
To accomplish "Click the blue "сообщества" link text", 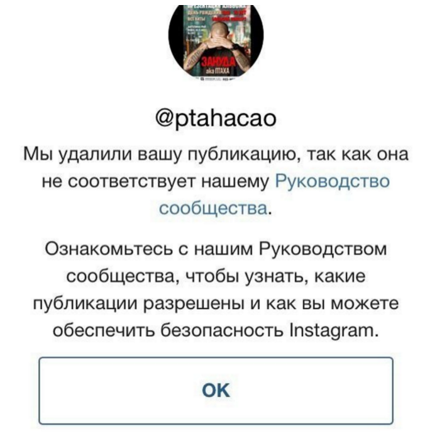I will [x=214, y=209].
